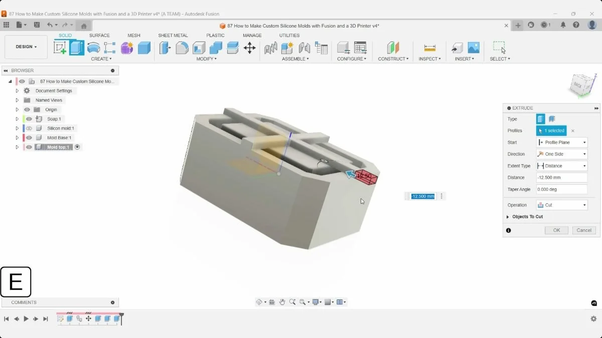Activate the Press Pull tool

[165, 48]
